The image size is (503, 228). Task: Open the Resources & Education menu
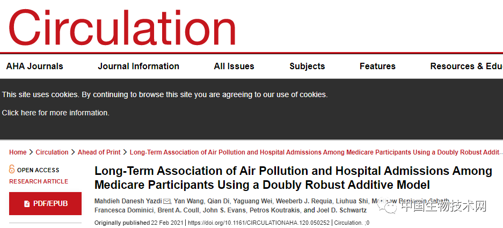pos(466,67)
